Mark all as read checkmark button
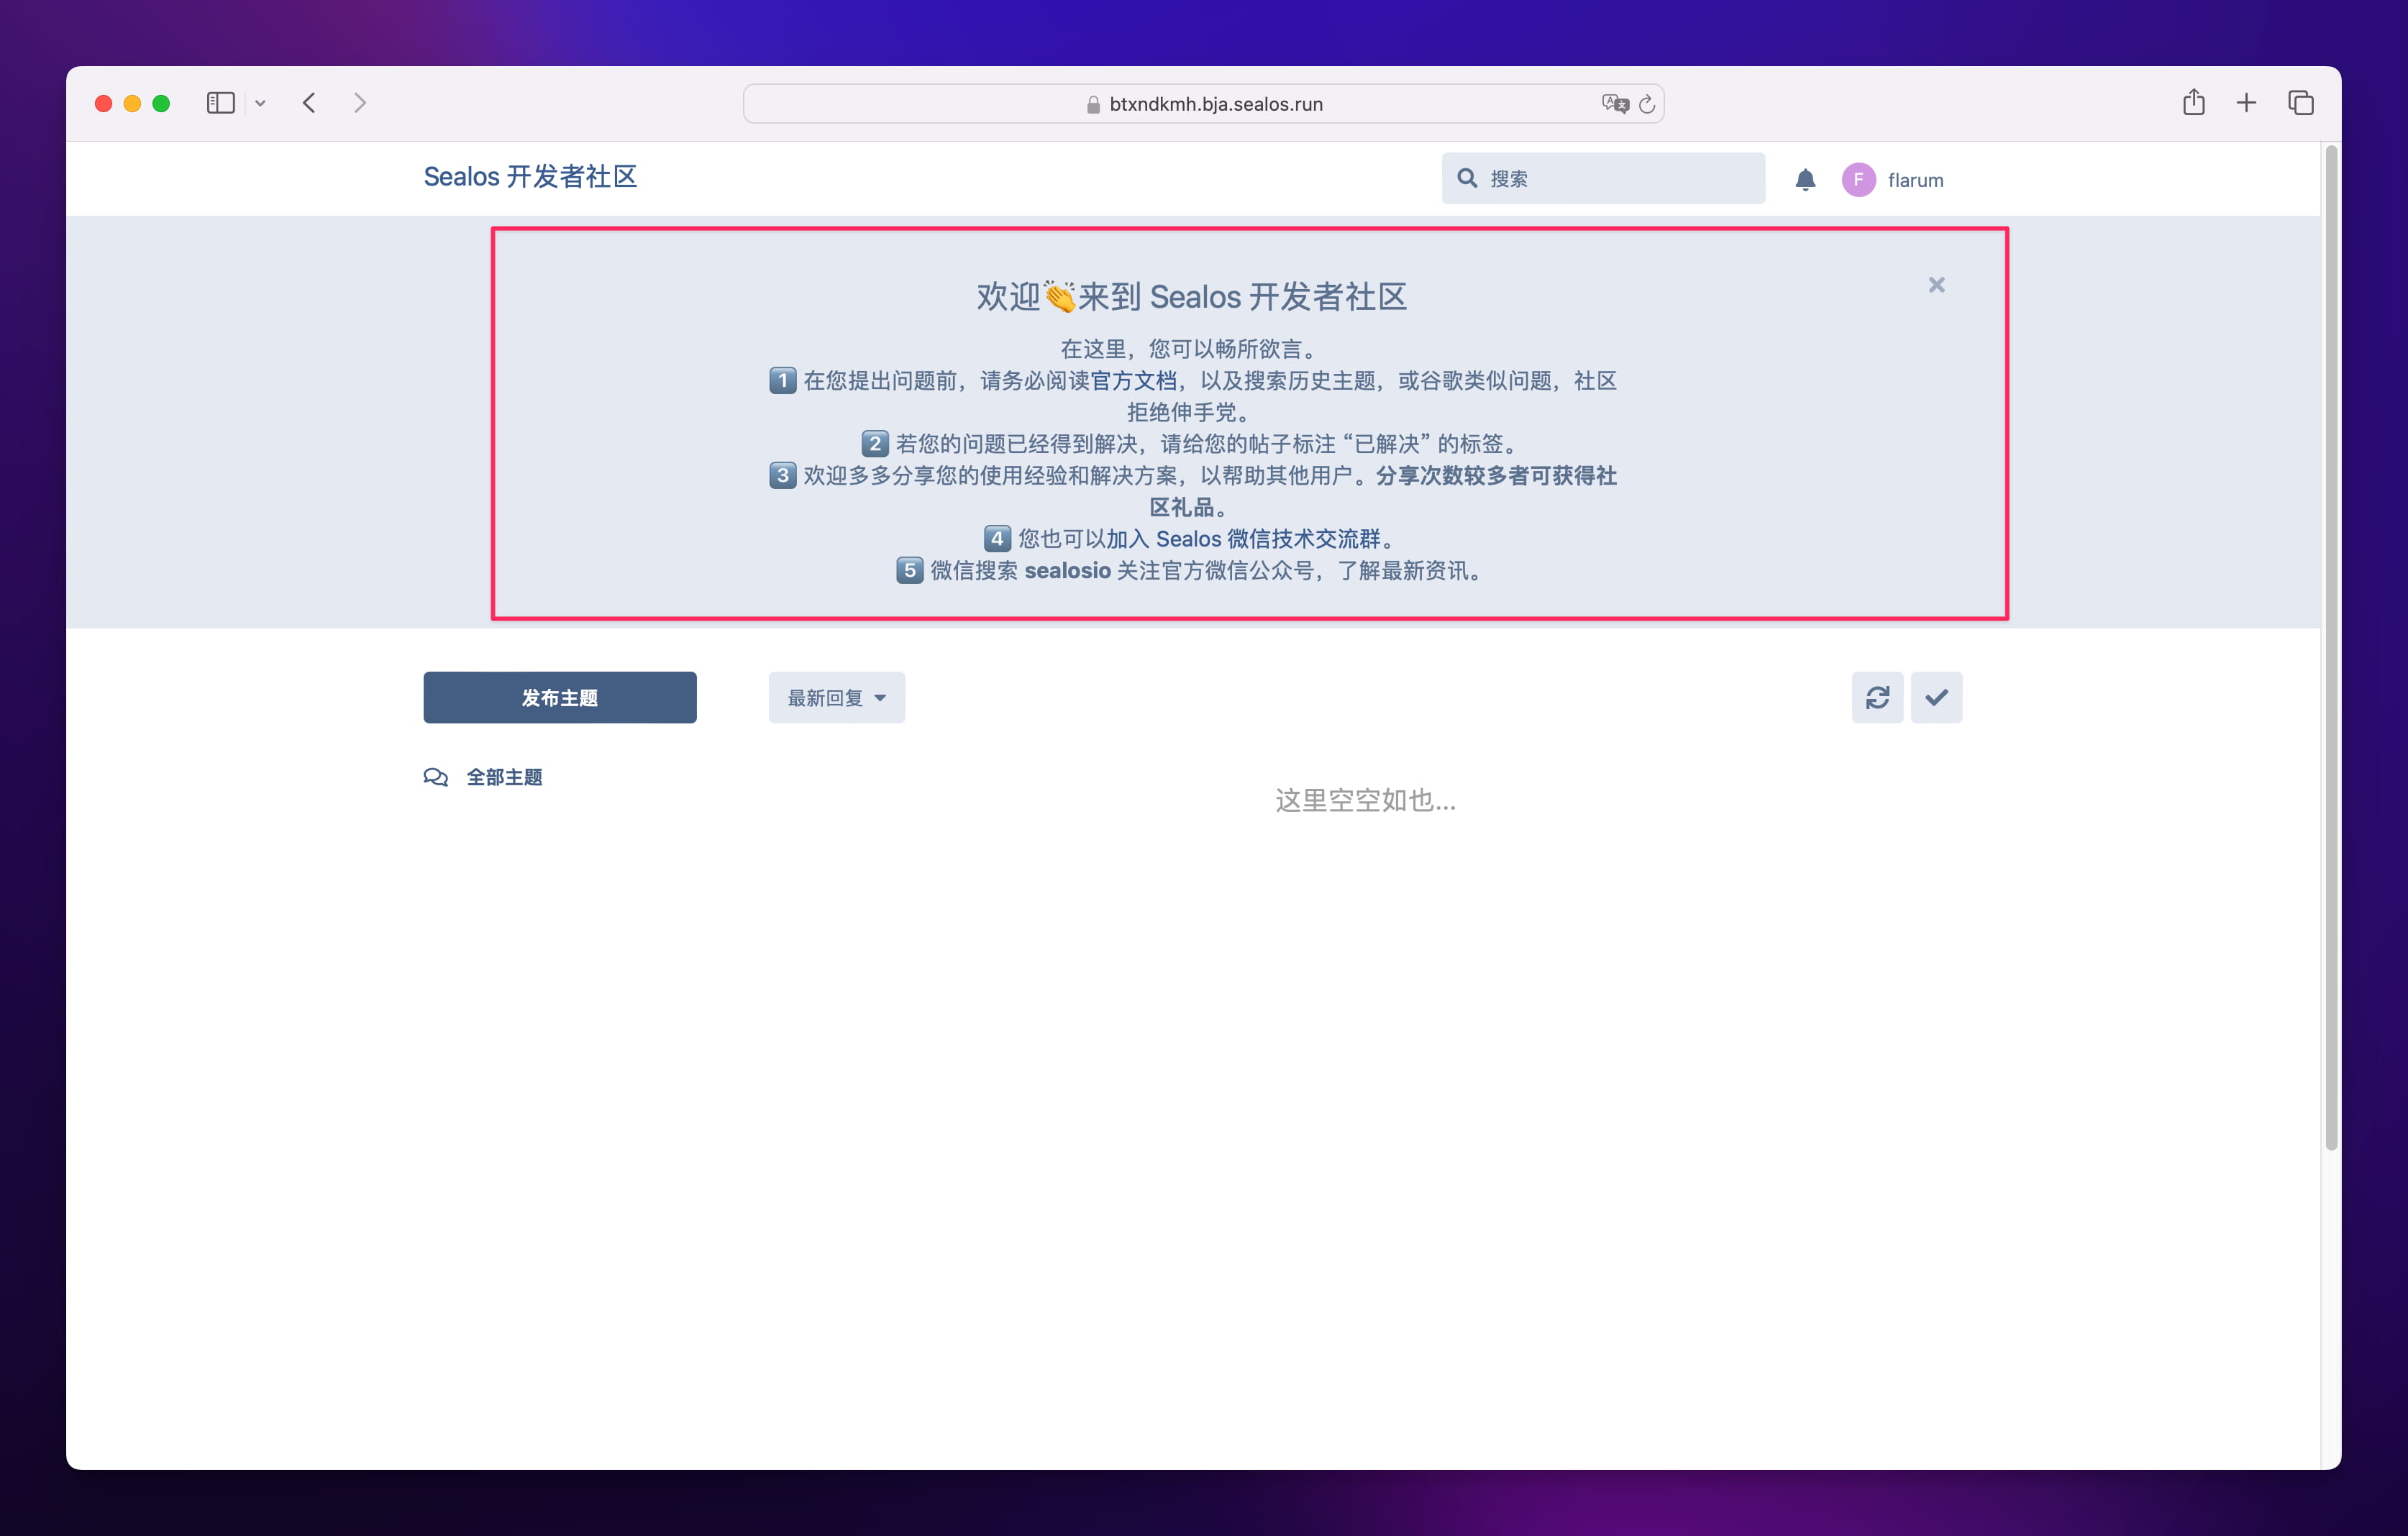The height and width of the screenshot is (1536, 2408). point(1936,697)
